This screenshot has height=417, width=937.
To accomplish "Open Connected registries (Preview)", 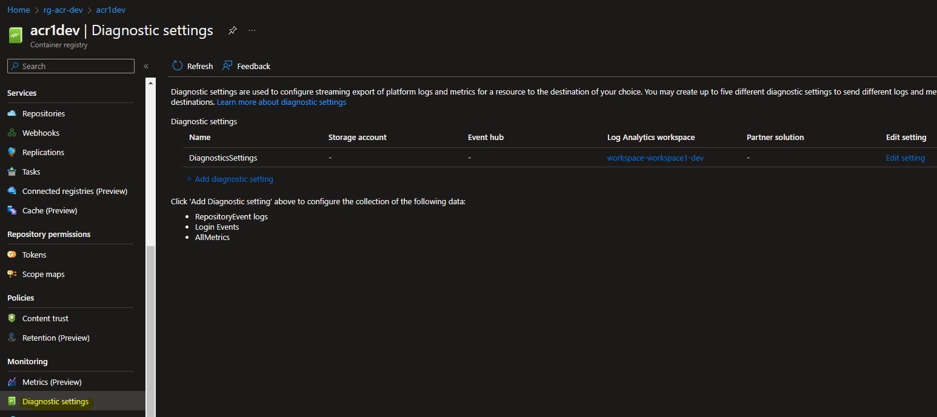I will 75,191.
